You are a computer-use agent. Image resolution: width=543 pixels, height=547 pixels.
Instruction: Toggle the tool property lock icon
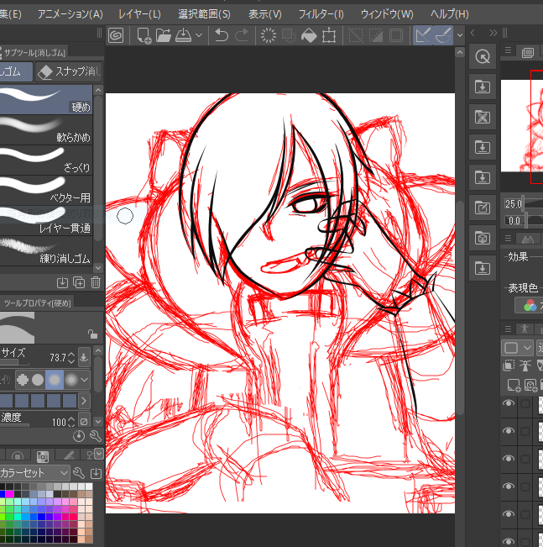pyautogui.click(x=92, y=334)
